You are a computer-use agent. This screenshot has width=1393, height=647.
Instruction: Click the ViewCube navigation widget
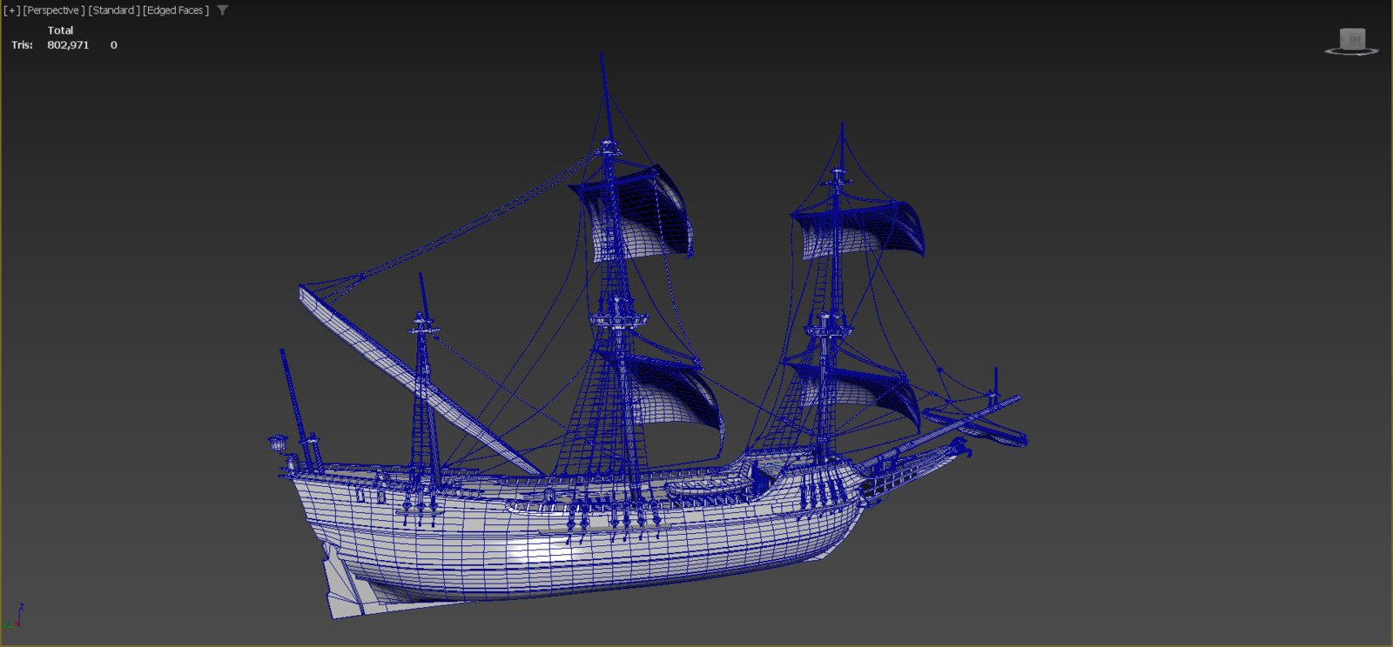tap(1352, 41)
